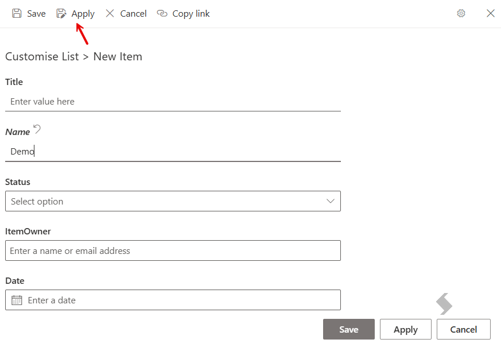501x347 pixels.
Task: Click the Cancel X icon in toolbar
Action: point(110,13)
